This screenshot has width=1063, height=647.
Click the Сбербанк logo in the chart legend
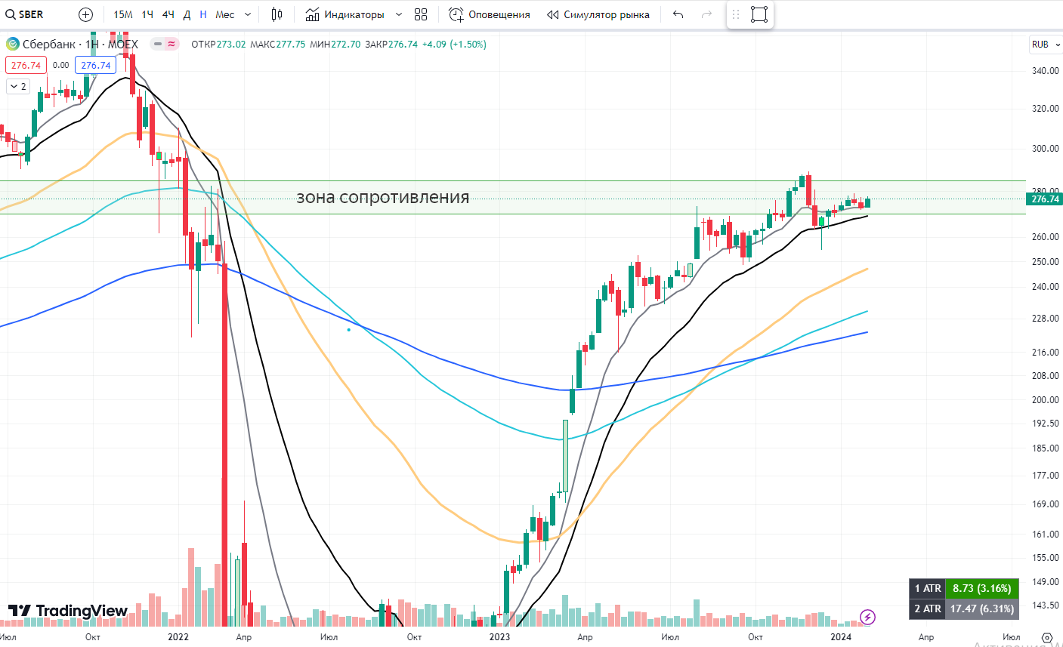(12, 45)
